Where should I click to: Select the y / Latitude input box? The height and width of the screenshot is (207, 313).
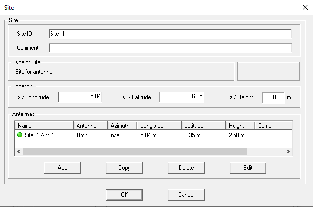coord(181,97)
